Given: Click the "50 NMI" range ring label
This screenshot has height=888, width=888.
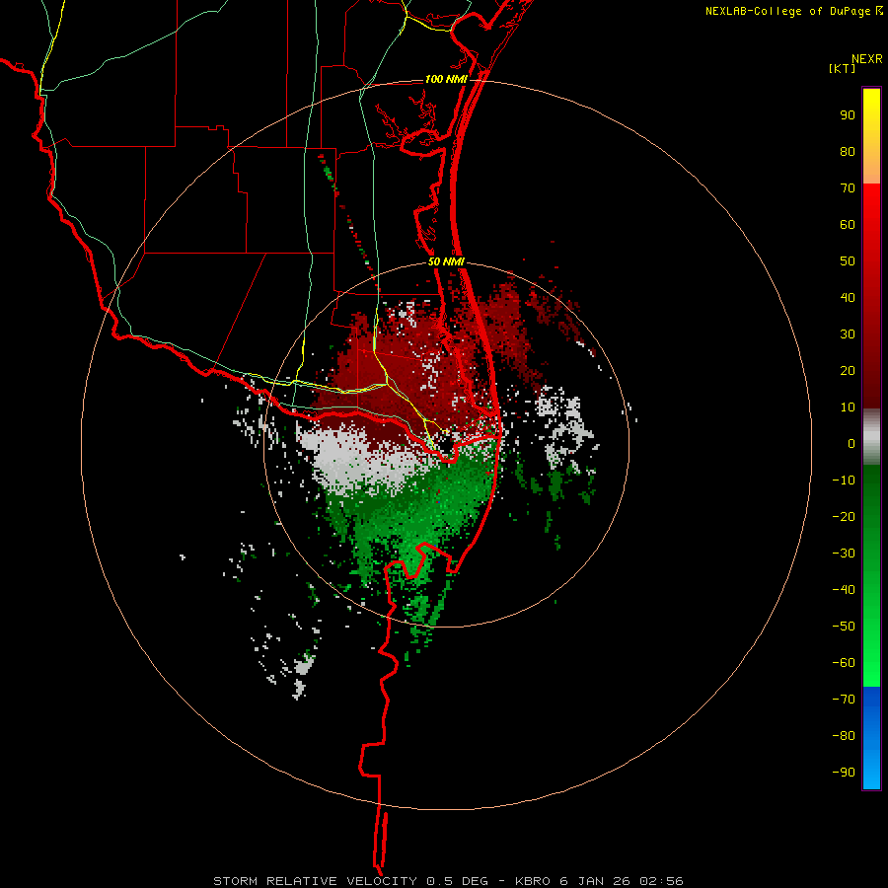Looking at the screenshot, I should click(x=446, y=261).
